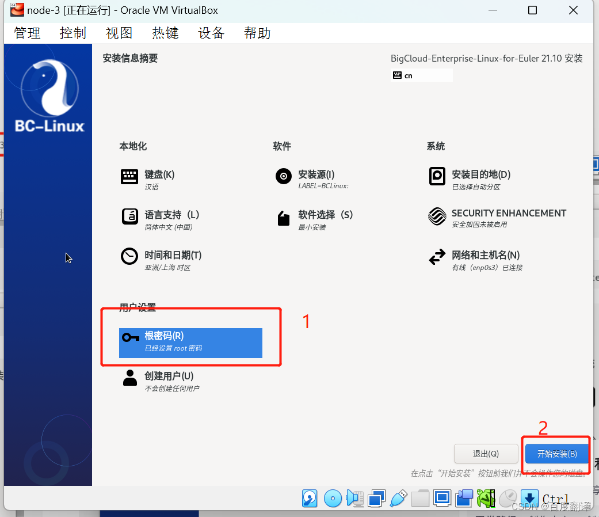Click the keyboard icon for 键盘(K)
Viewport: 599px width, 517px height.
click(129, 177)
